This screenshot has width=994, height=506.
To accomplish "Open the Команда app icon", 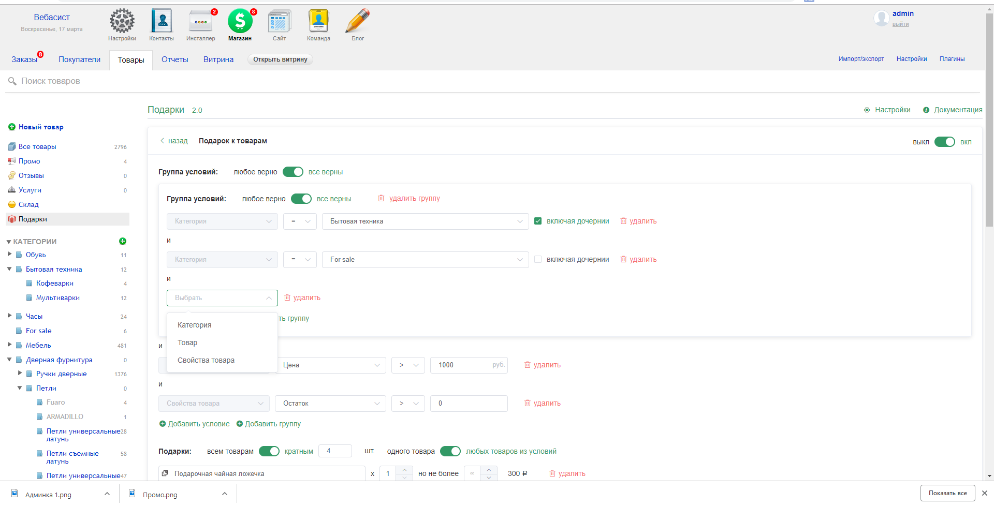I will 318,21.
